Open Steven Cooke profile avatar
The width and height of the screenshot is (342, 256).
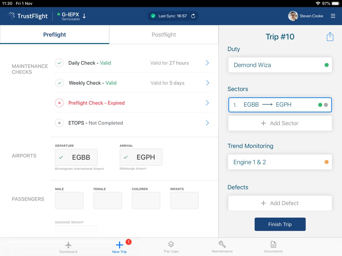[293, 16]
